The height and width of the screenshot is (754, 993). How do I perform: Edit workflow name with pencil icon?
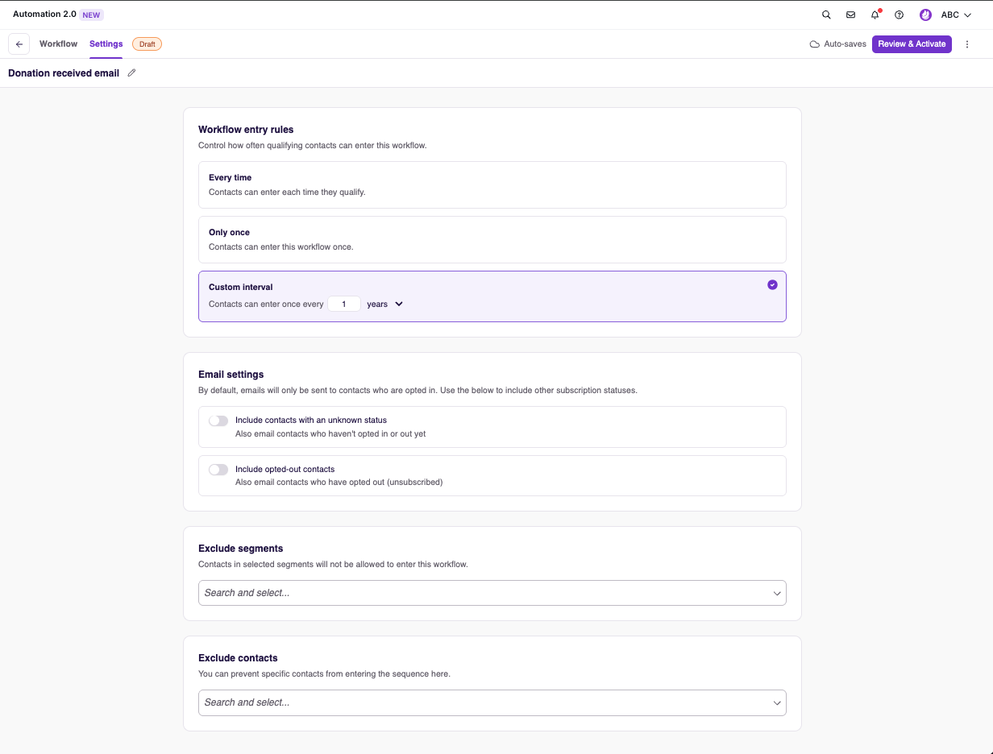[132, 73]
